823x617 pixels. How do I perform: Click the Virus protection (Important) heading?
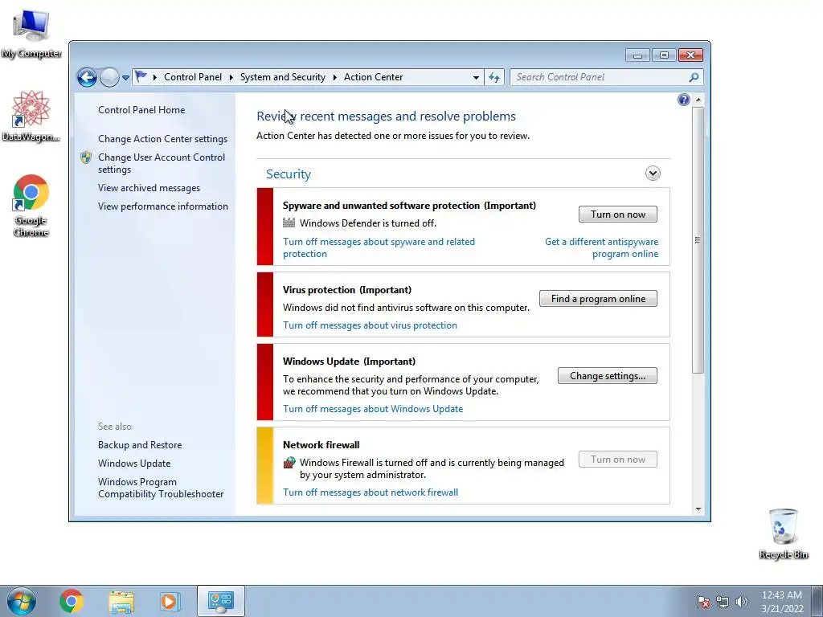point(347,289)
